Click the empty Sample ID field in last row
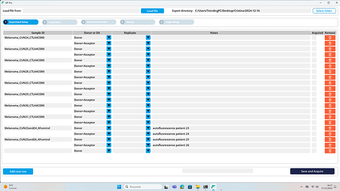340x191 pixels. coord(38,151)
